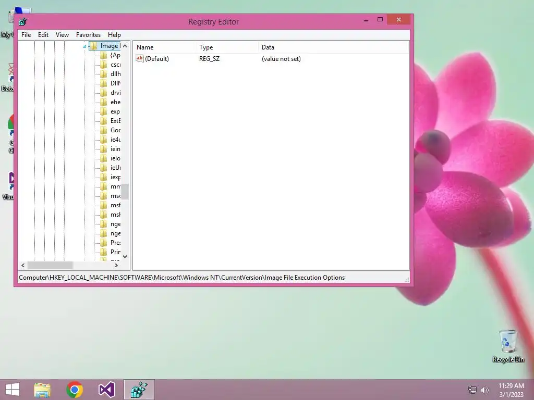The width and height of the screenshot is (534, 400).
Task: Open the Start menu on the taskbar
Action: click(13, 390)
